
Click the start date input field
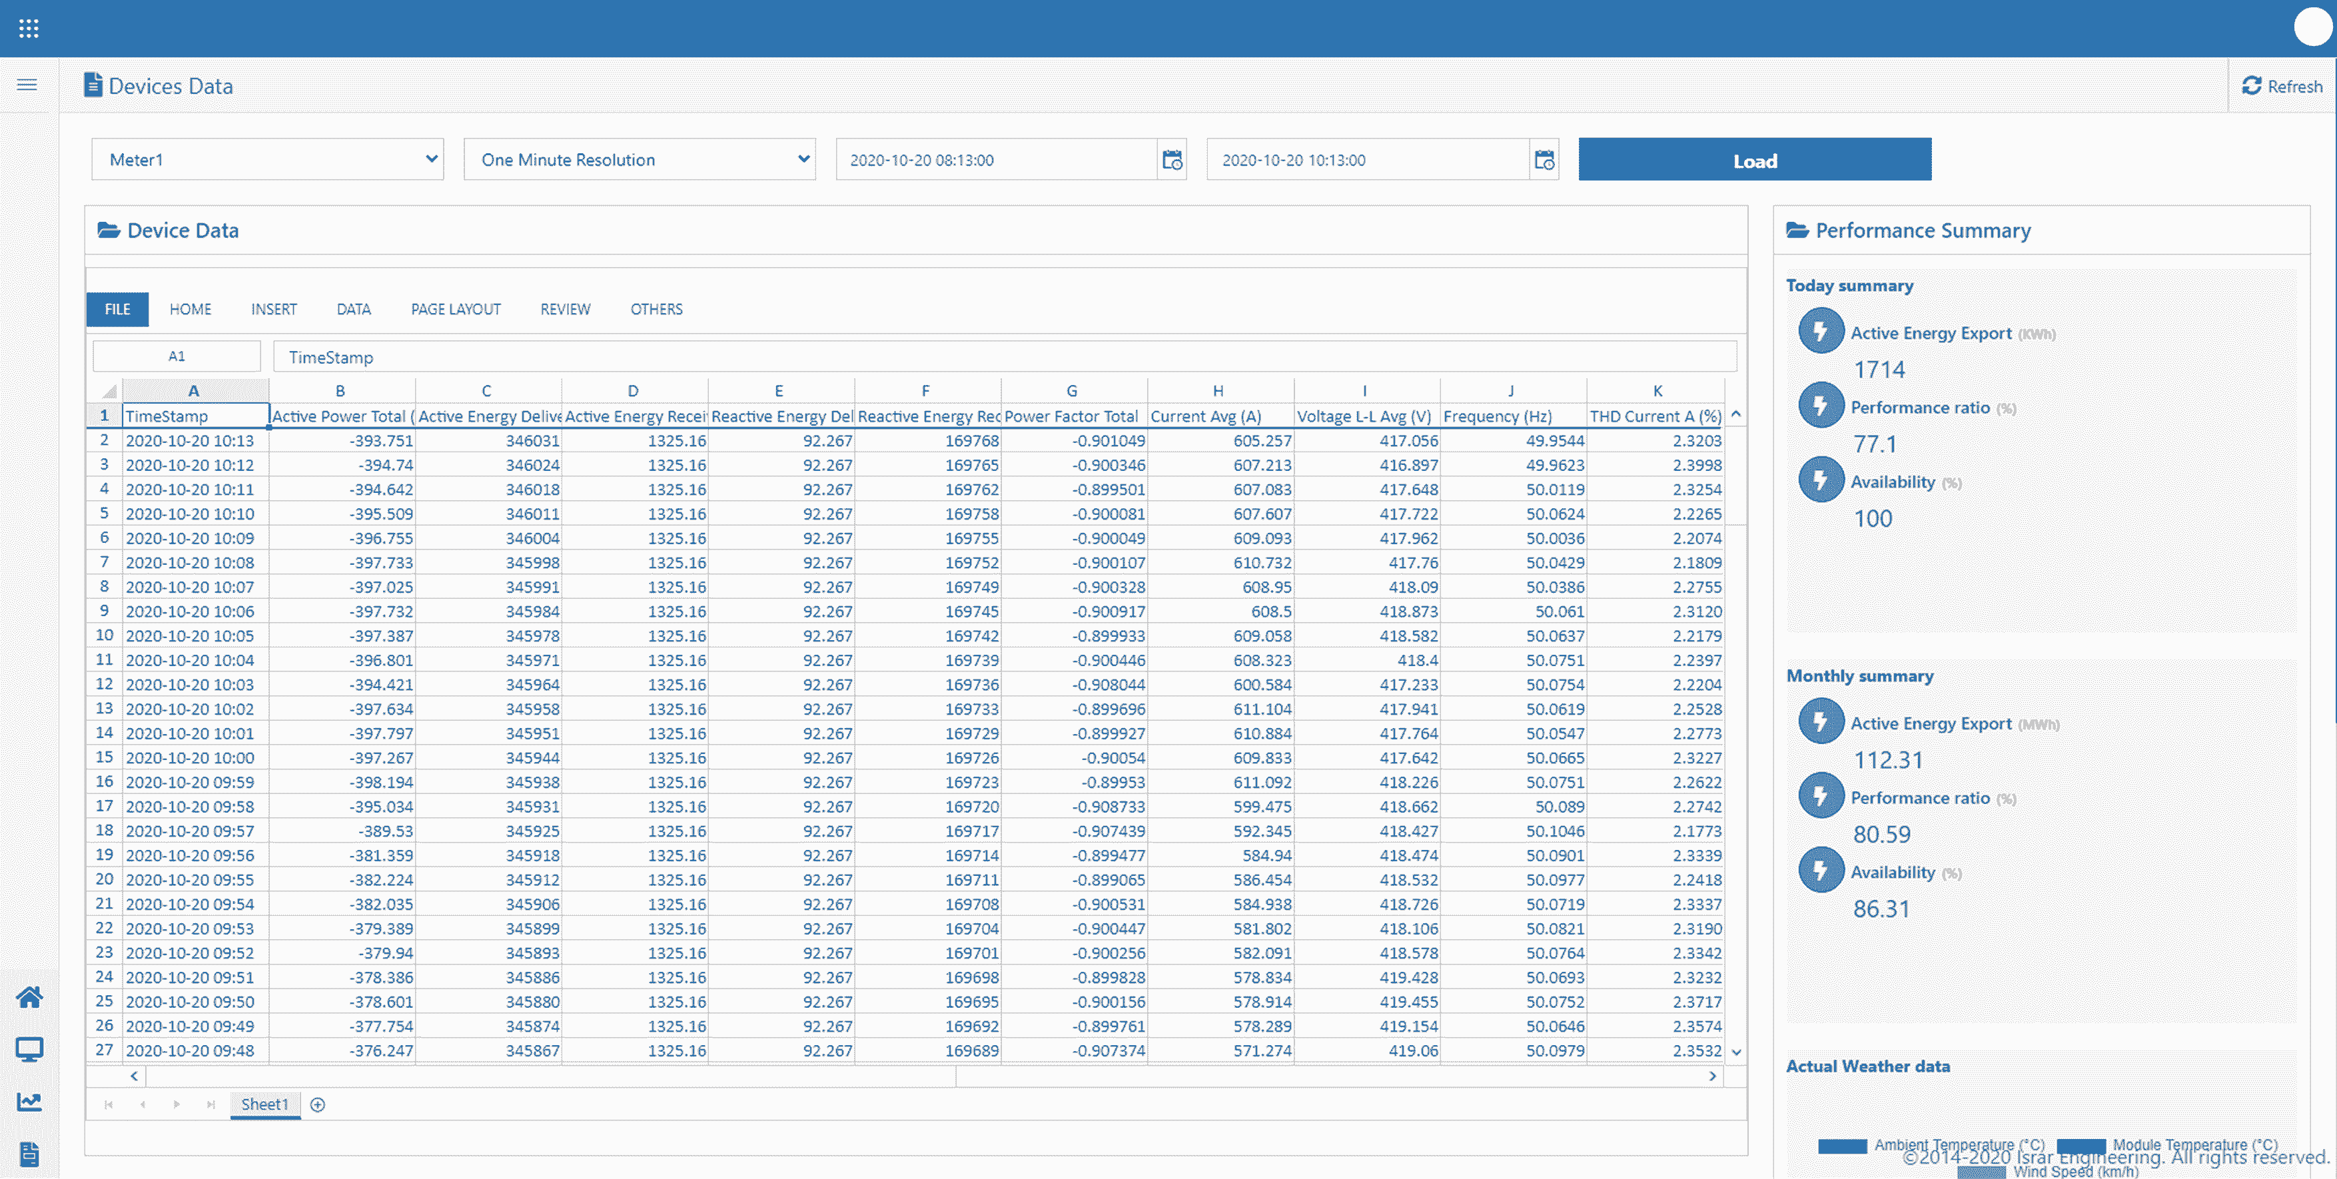[x=995, y=161]
